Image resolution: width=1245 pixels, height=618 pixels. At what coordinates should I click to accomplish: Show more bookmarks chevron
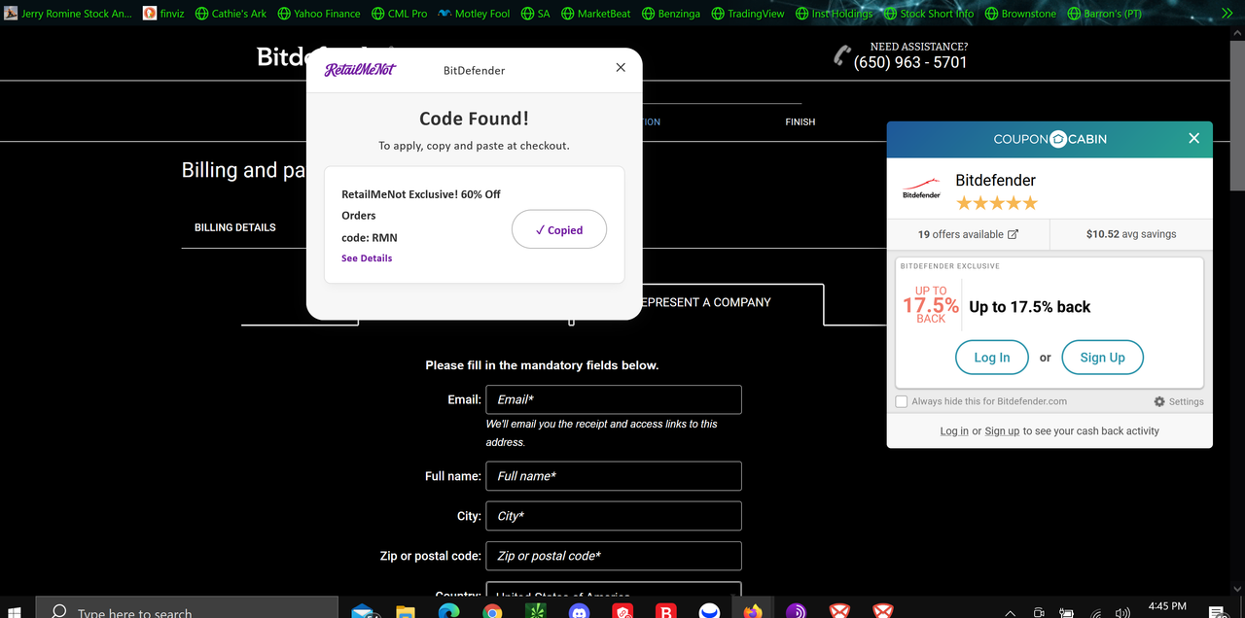1227,14
